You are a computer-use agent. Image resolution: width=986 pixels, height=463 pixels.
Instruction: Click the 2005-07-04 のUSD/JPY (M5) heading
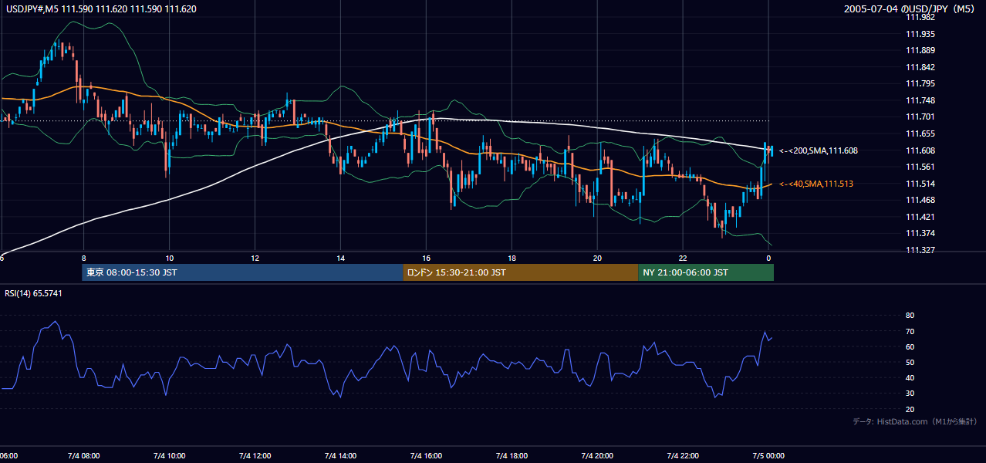point(910,9)
